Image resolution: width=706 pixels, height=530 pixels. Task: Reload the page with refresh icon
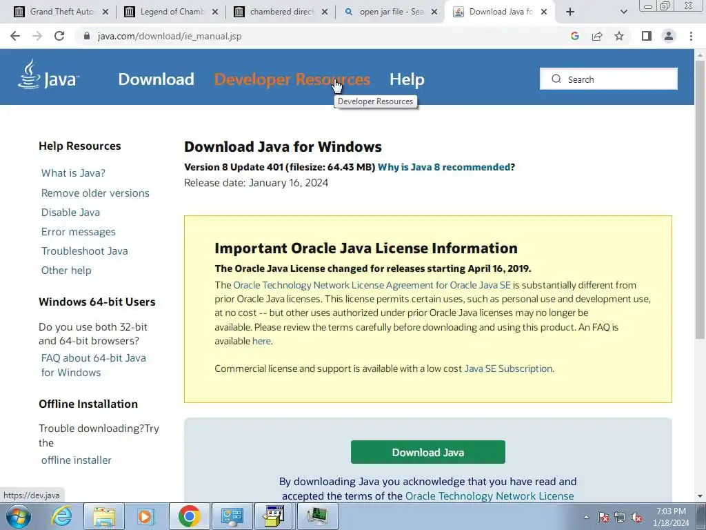click(59, 36)
